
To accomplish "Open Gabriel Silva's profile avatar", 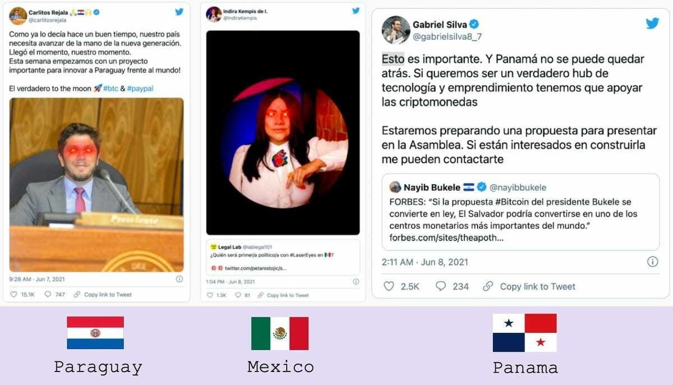I will [x=396, y=30].
